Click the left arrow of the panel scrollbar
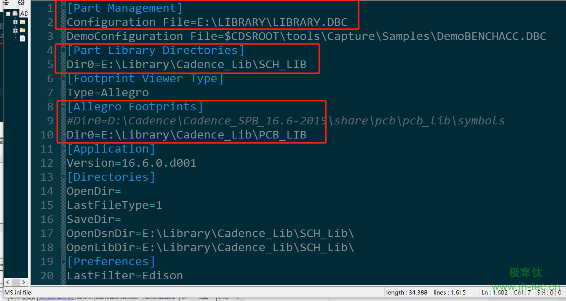Viewport: 566px width, 301px height. click(x=7, y=282)
